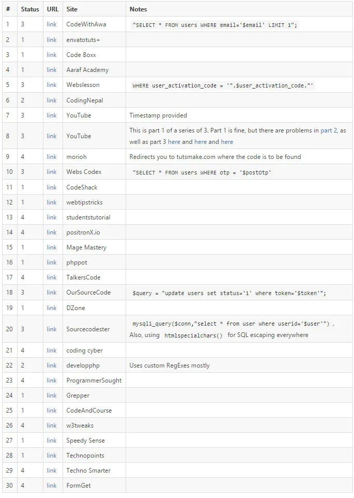354x498 pixels.
Task: Open the Sourcecodester row link
Action: point(51,329)
